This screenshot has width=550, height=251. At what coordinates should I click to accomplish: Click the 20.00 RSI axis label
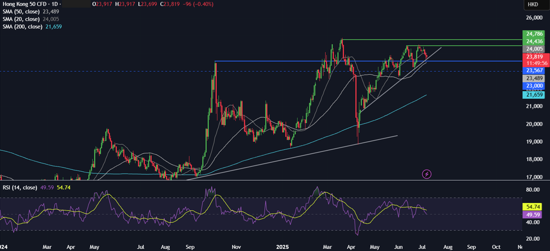532,238
